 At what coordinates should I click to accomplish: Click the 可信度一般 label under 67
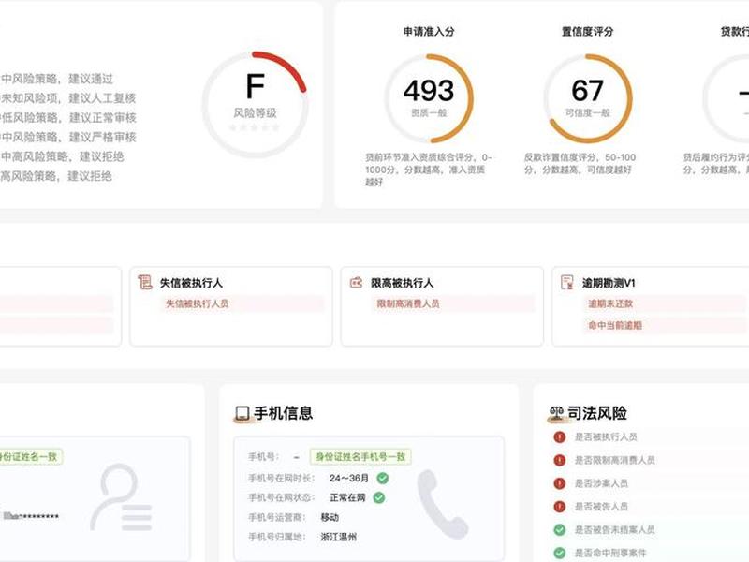click(x=588, y=112)
